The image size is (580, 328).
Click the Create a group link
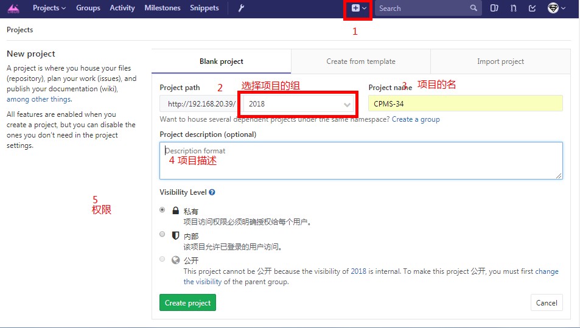click(x=416, y=119)
